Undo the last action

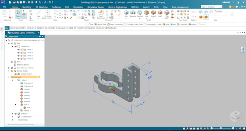[x=40, y=3]
